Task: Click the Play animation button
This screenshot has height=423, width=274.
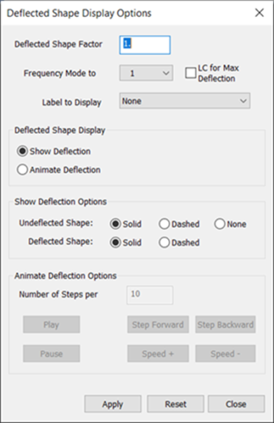Action: [x=51, y=324]
